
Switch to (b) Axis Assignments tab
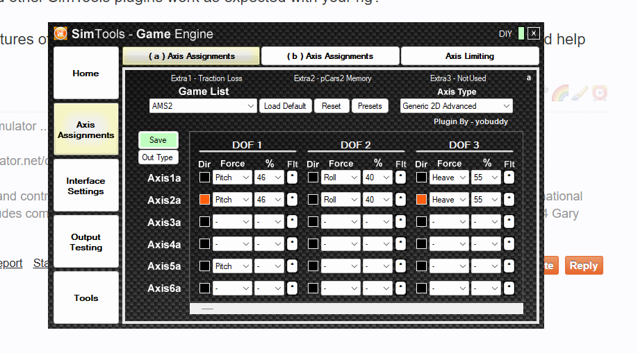click(x=330, y=56)
